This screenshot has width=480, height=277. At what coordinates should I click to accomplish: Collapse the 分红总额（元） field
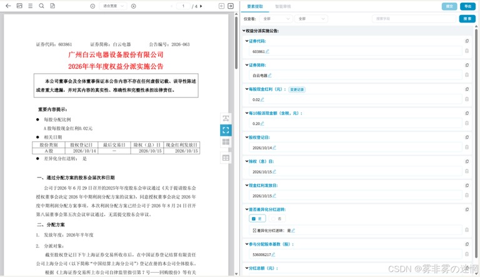[x=247, y=268]
